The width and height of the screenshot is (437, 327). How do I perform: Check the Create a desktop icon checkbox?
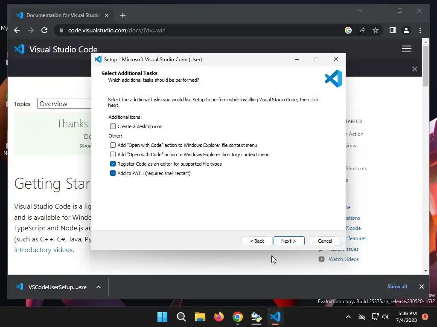pos(113,126)
